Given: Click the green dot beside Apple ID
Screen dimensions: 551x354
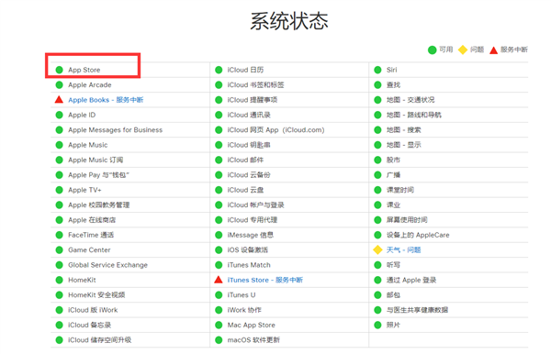Looking at the screenshot, I should [x=59, y=115].
